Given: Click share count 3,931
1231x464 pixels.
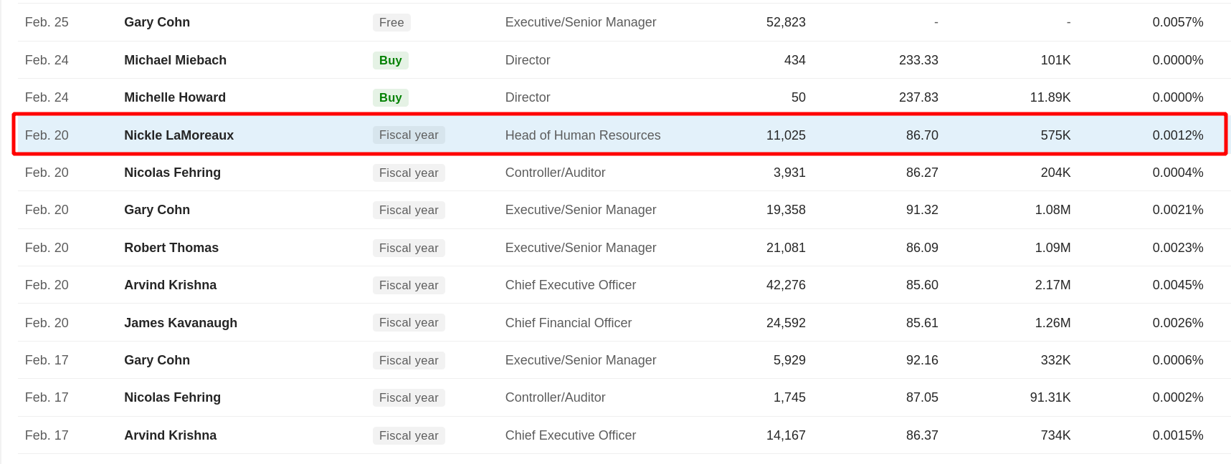Looking at the screenshot, I should tap(789, 173).
